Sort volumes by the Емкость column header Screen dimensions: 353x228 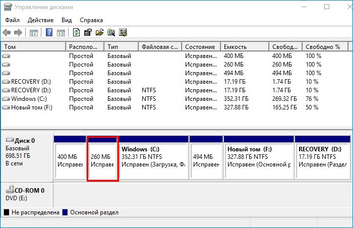[244, 46]
